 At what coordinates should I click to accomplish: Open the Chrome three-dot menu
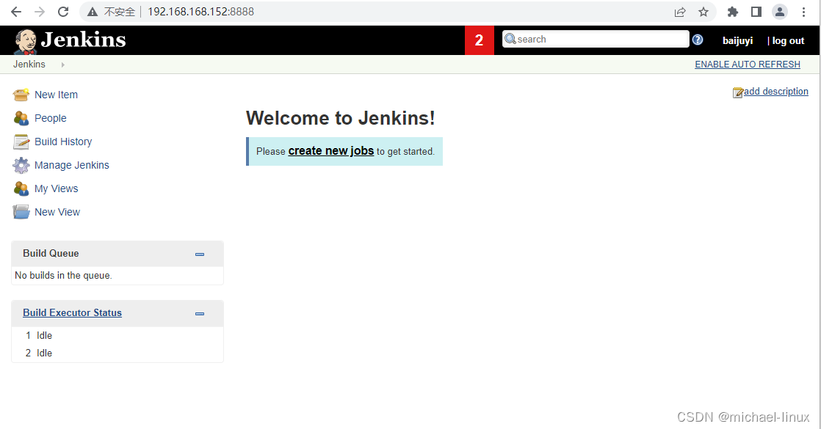click(x=803, y=12)
